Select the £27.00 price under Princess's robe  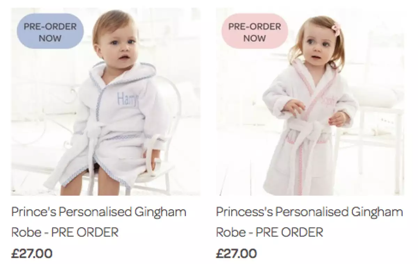click(236, 253)
